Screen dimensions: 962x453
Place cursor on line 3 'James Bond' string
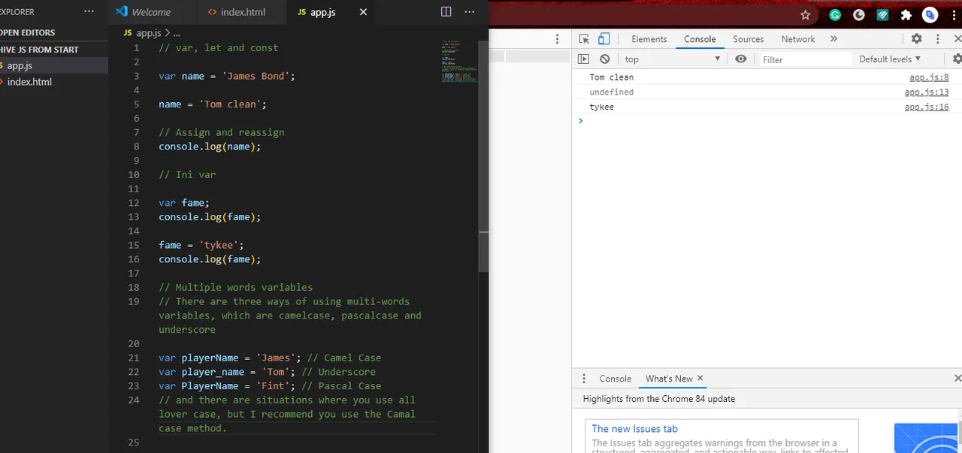(256, 76)
